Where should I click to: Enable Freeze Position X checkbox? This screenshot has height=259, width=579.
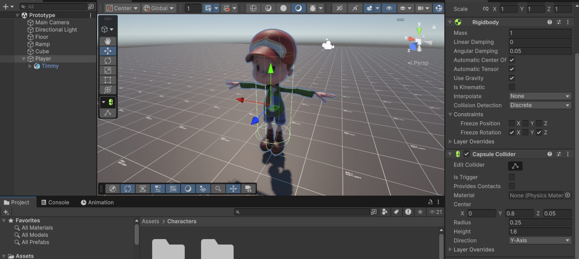pos(512,123)
